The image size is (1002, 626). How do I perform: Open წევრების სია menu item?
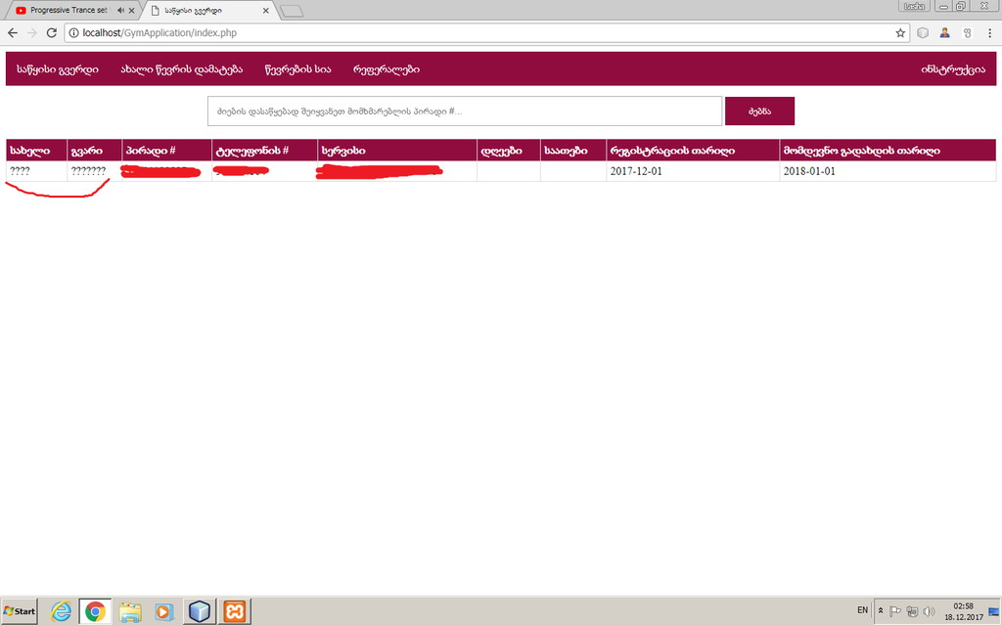[x=297, y=69]
